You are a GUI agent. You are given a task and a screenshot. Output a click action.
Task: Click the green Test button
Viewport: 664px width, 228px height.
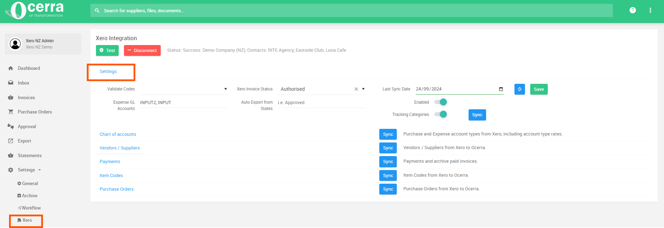(107, 51)
